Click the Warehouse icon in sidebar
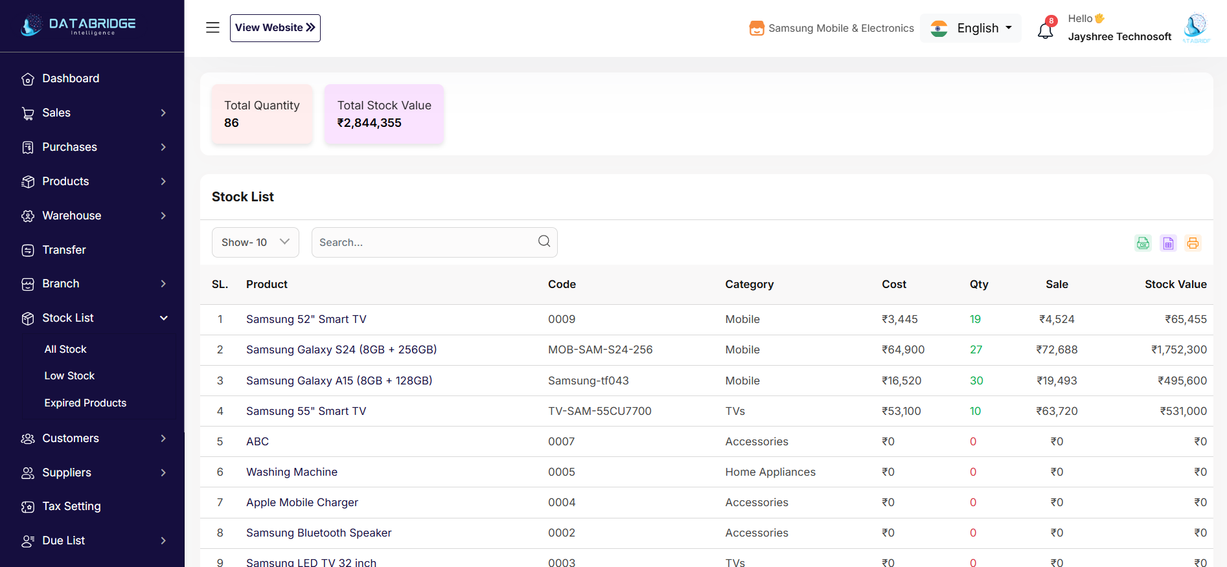 click(28, 216)
